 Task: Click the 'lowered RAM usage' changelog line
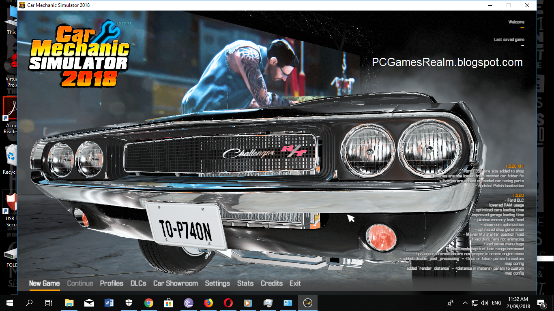[x=504, y=205]
